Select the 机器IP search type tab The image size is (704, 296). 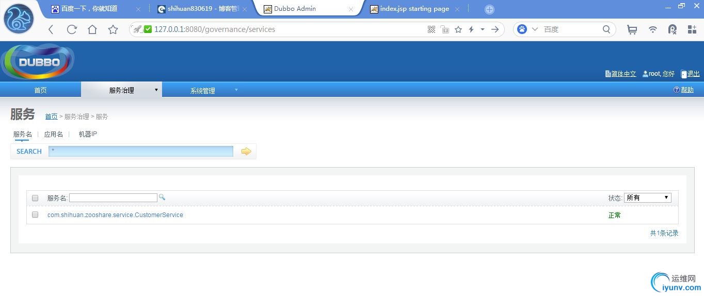point(88,134)
